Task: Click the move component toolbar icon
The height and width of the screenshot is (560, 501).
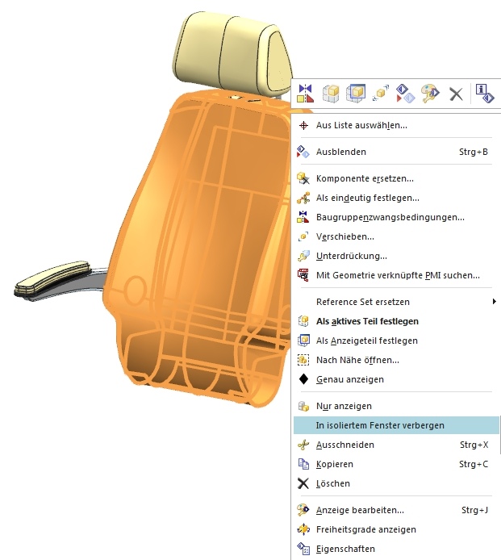Action: (381, 94)
